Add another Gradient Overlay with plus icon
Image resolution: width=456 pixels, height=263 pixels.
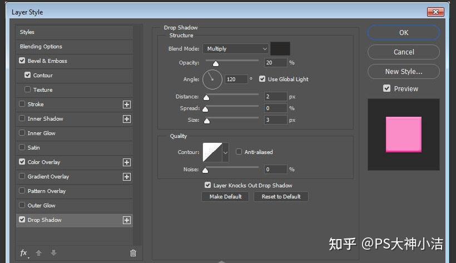126,177
